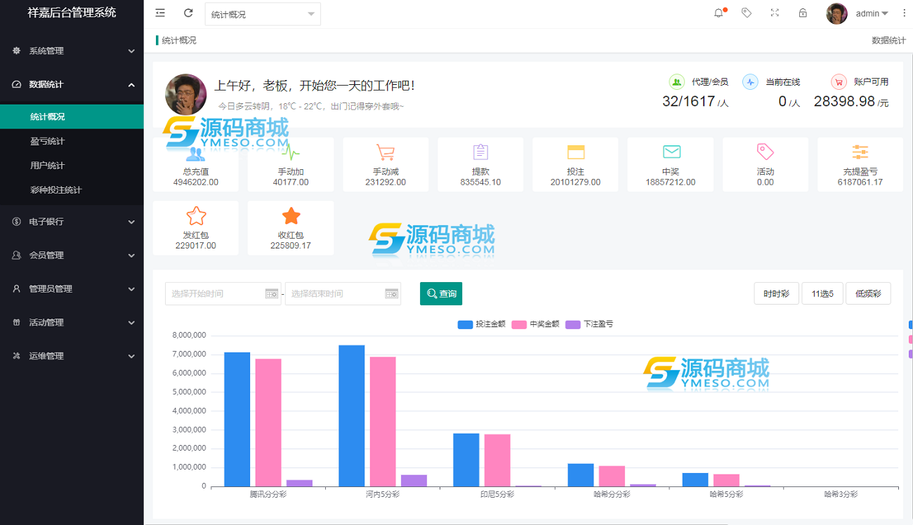Click the lock screen icon
Image resolution: width=913 pixels, height=525 pixels.
803,13
